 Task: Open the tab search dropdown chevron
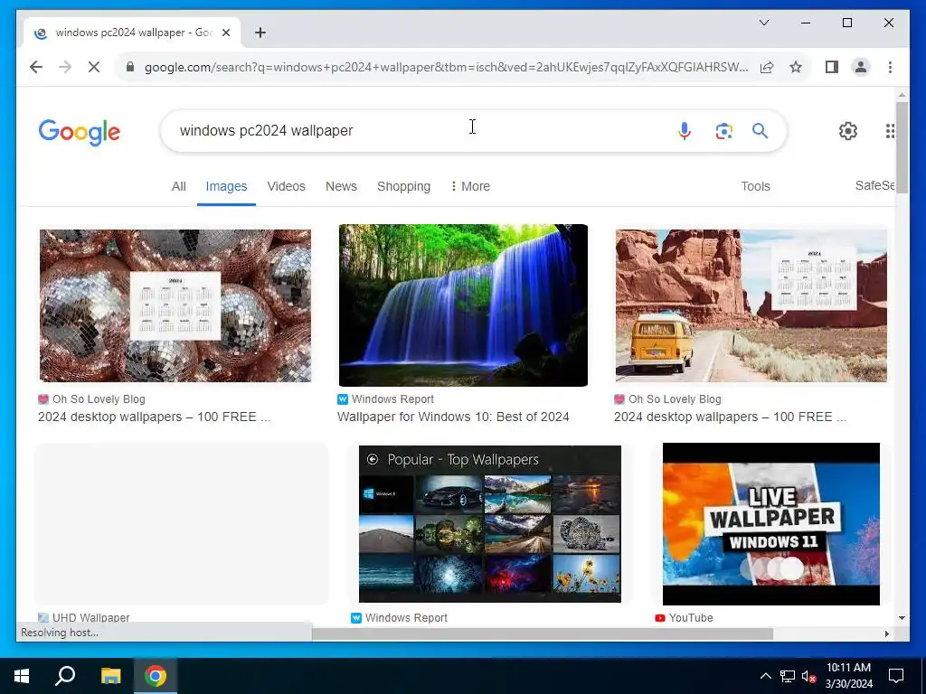(x=763, y=23)
